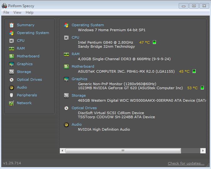Image resolution: width=211 pixels, height=169 pixels.
Task: Open the Audio speaker icon in the sidebar
Action: (12, 88)
